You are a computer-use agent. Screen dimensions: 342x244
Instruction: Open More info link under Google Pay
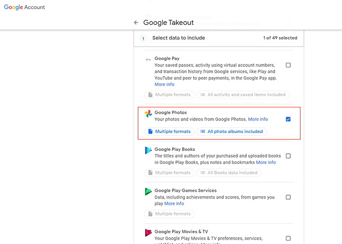(x=165, y=84)
